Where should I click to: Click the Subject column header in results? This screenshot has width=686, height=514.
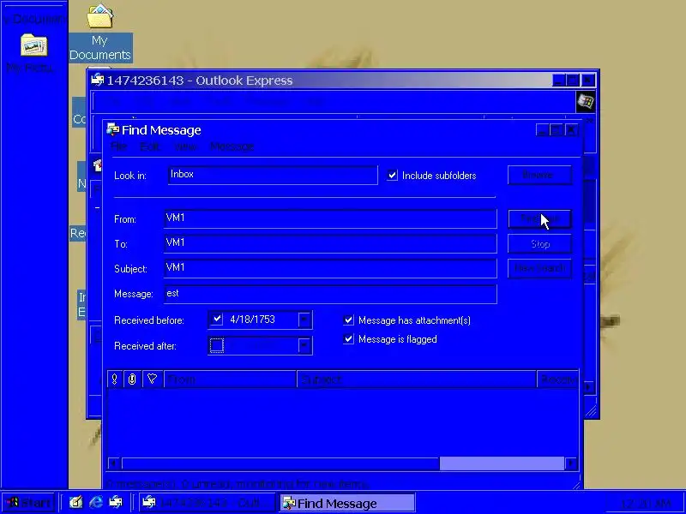[x=417, y=380]
